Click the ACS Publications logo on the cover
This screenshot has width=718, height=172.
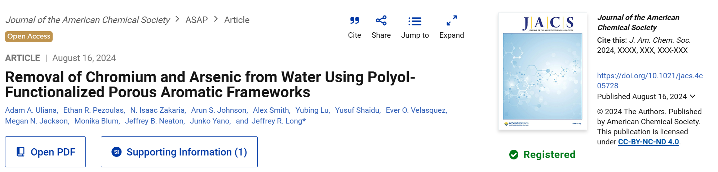click(x=516, y=124)
